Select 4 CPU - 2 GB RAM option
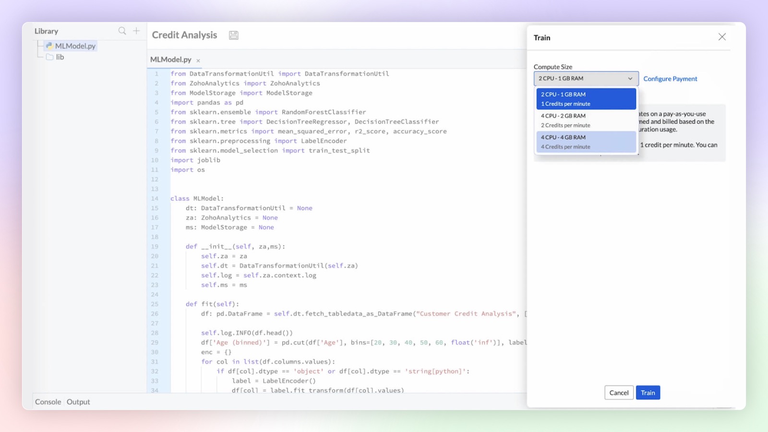768x432 pixels. pos(586,120)
